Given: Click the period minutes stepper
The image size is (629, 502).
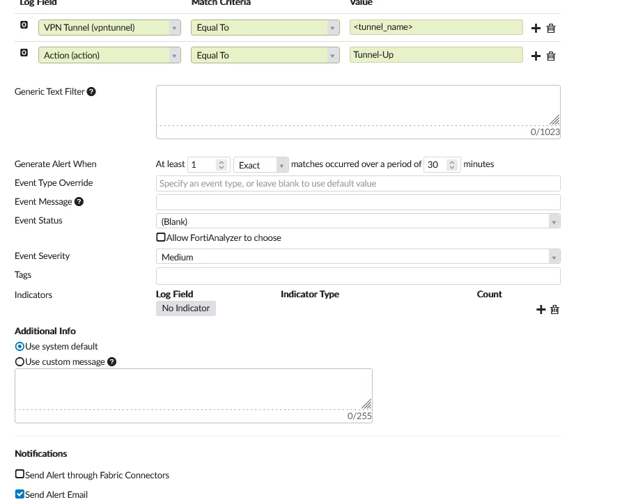Looking at the screenshot, I should (x=452, y=165).
